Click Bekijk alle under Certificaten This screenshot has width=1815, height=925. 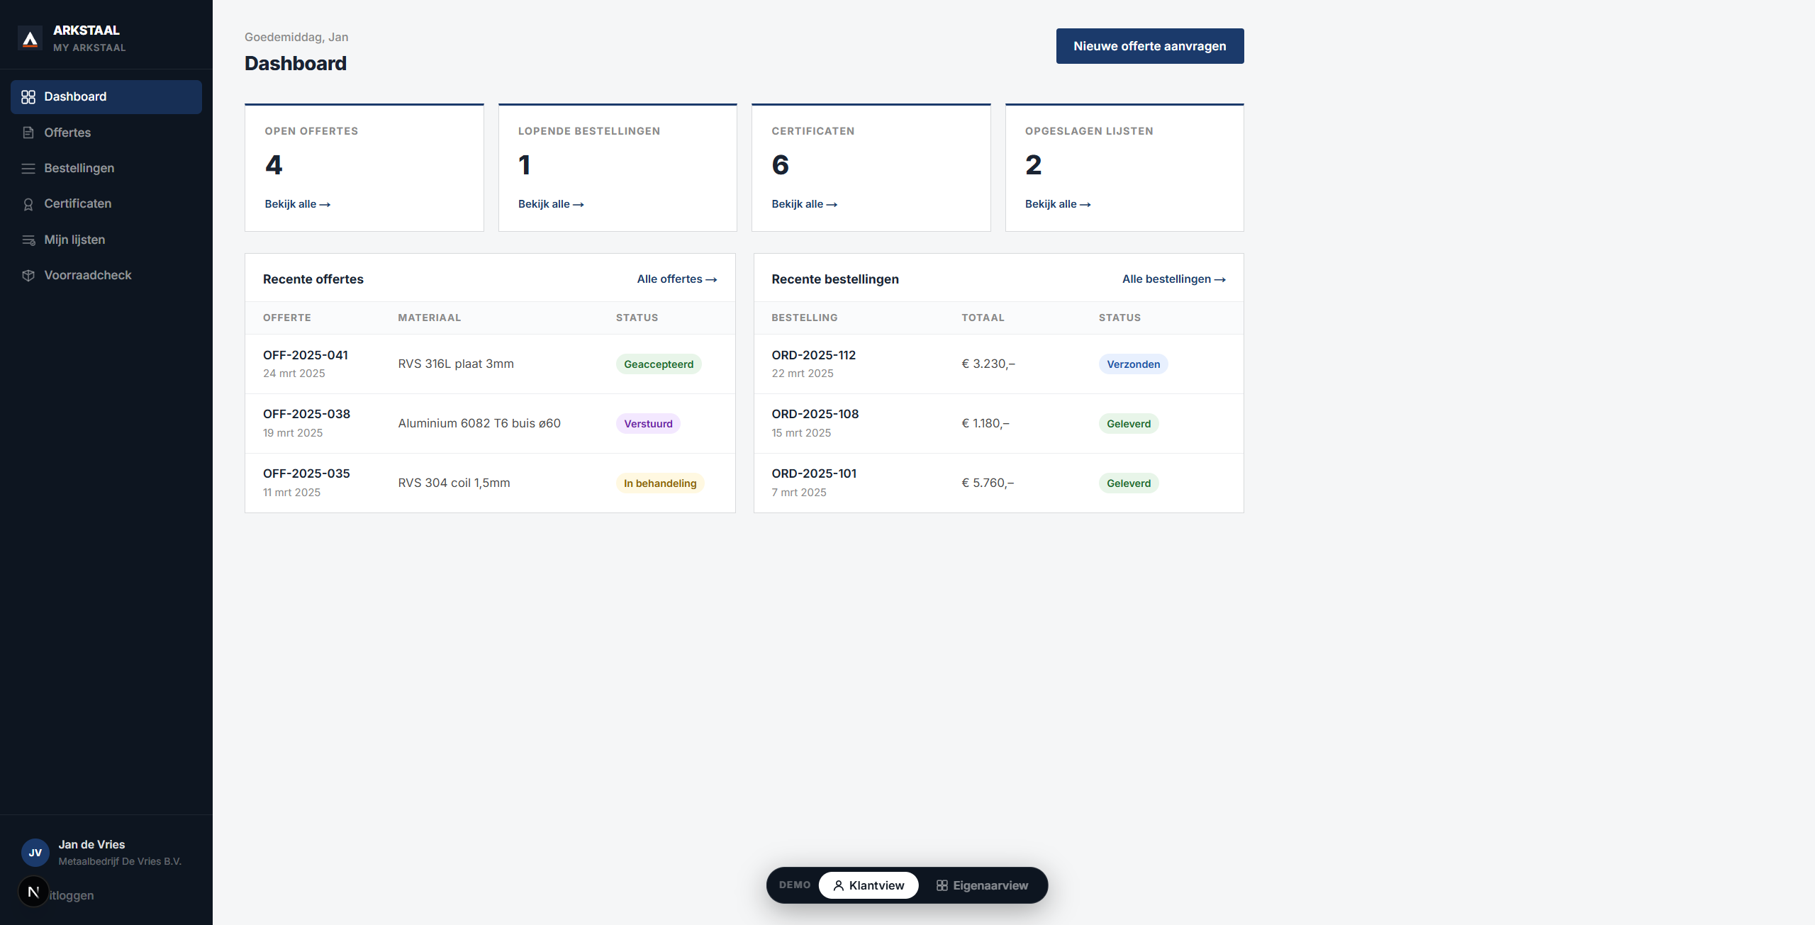pos(803,204)
